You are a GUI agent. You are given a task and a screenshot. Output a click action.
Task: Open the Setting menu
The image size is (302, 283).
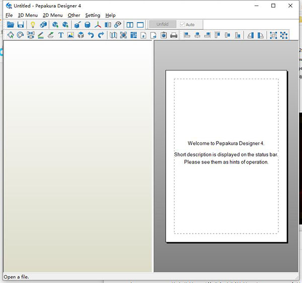93,15
